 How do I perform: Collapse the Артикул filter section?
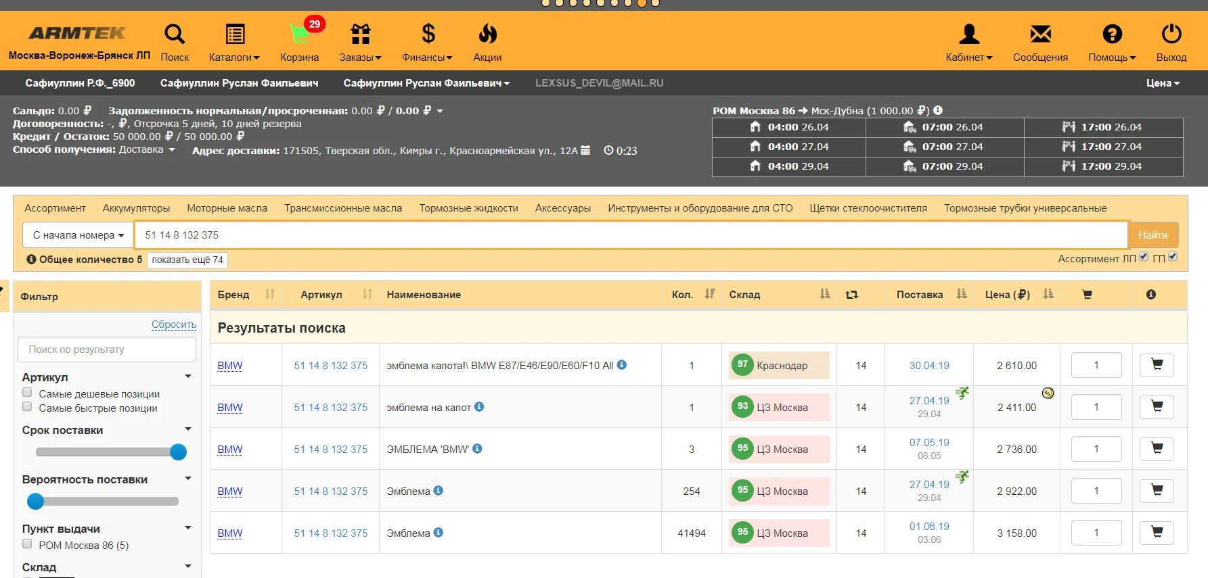(188, 377)
